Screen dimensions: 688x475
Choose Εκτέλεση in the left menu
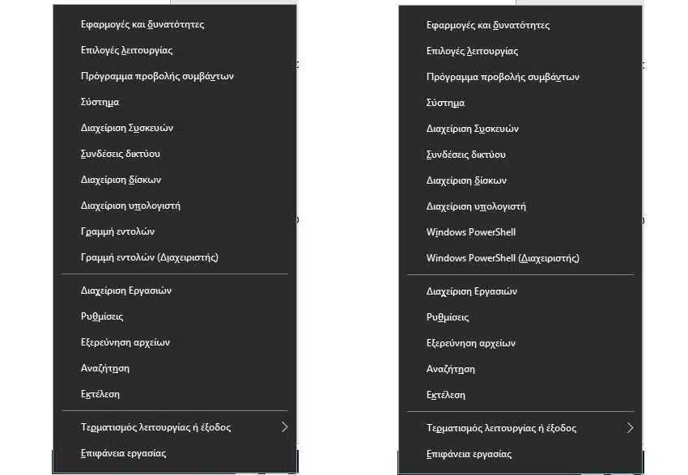[x=175, y=394]
